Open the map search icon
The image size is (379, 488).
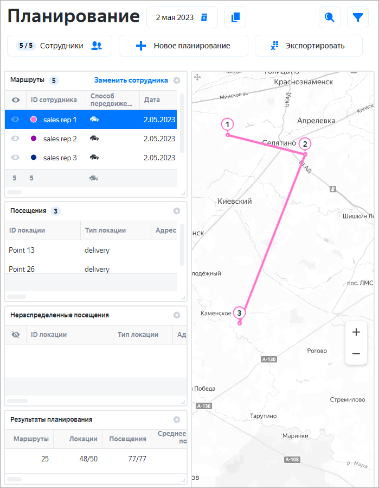(x=329, y=17)
